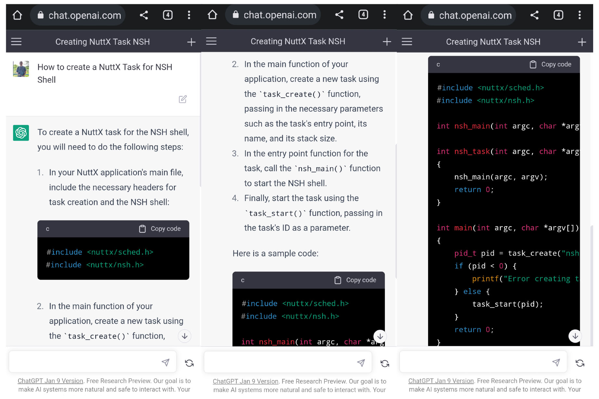Tap the share icon in the right browser panel

(534, 15)
